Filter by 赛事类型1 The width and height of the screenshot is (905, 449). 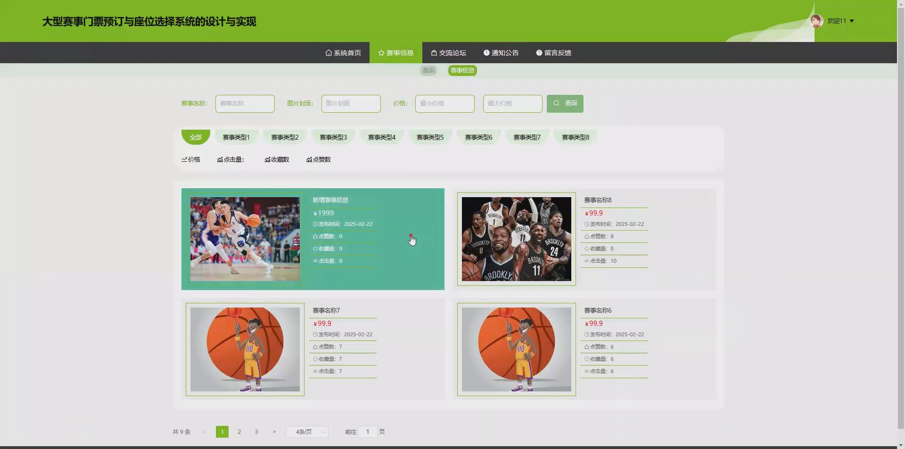click(x=236, y=137)
